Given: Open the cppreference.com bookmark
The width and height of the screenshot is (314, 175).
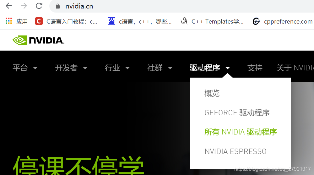Looking at the screenshot, I should (x=283, y=21).
